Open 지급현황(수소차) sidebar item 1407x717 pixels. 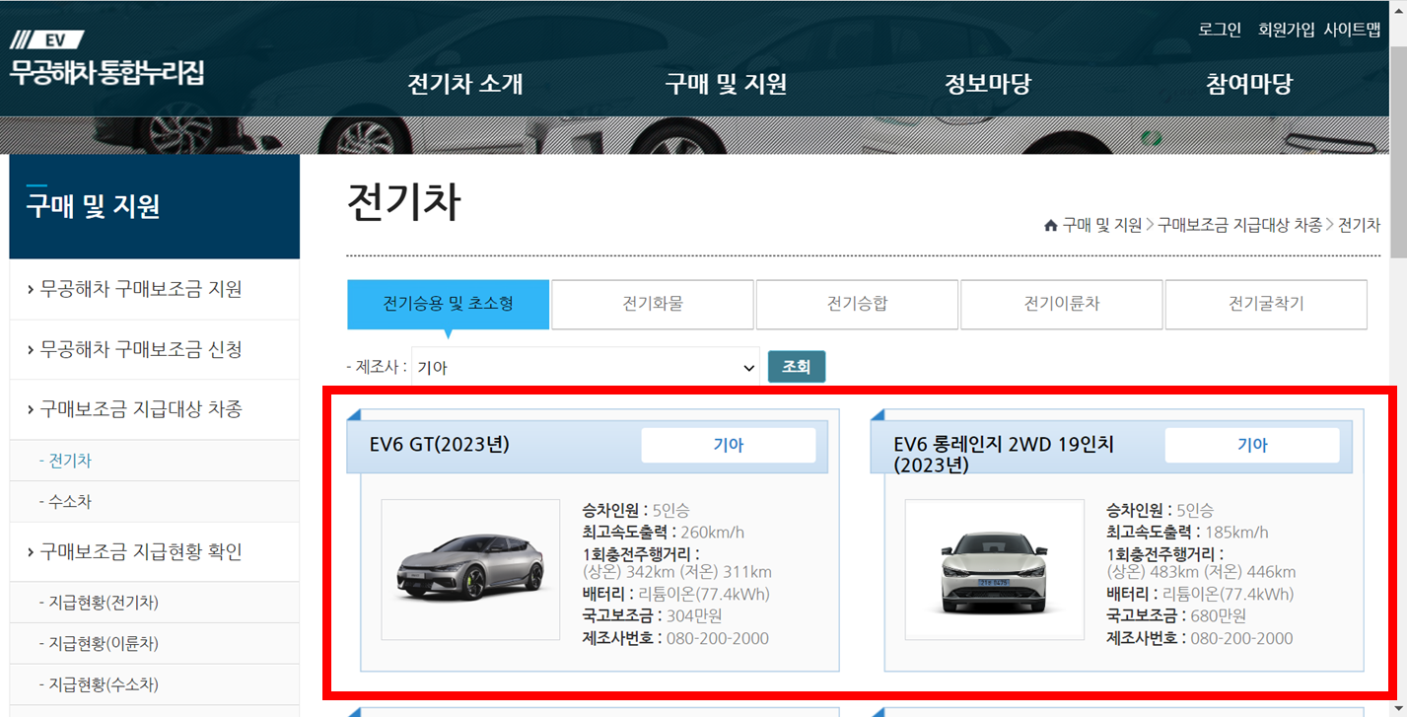(155, 684)
